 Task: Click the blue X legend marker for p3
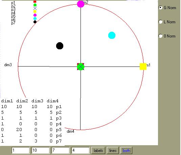click(35, 8)
